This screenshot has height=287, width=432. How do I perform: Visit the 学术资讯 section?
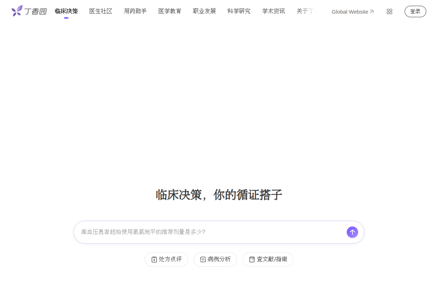[x=273, y=11]
